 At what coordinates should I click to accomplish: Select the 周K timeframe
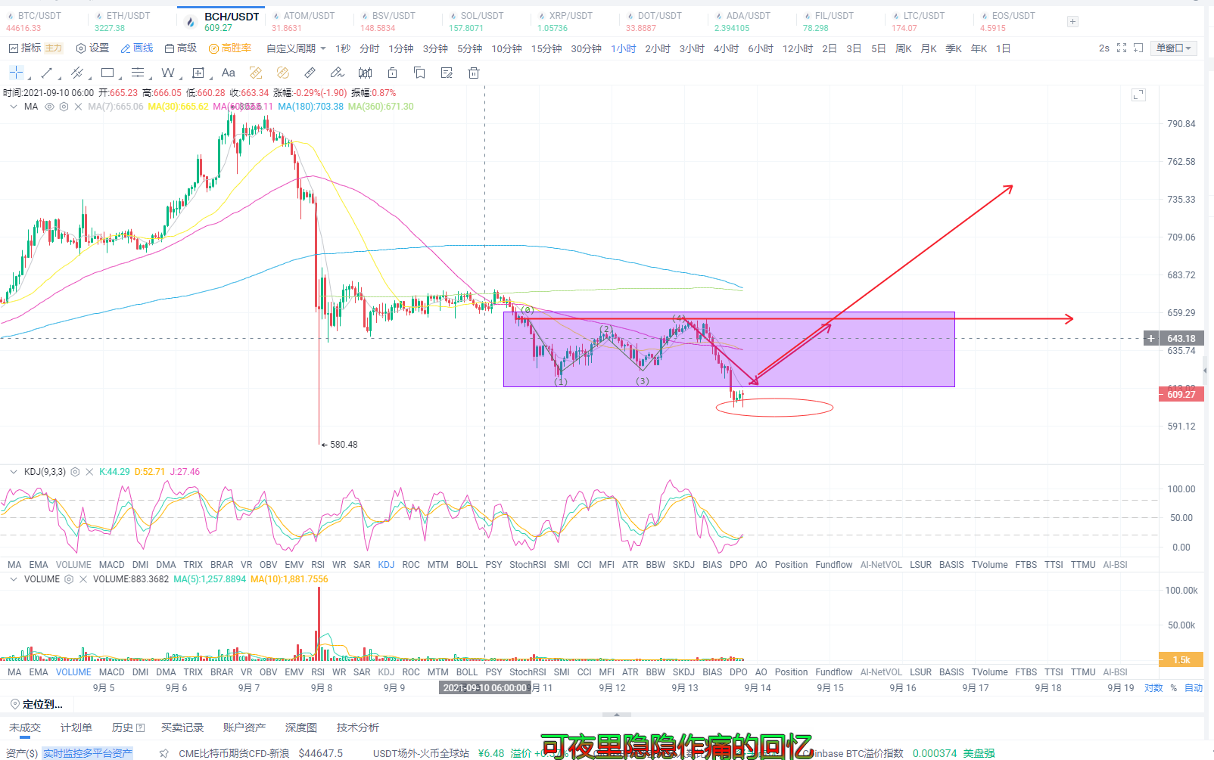coord(904,48)
